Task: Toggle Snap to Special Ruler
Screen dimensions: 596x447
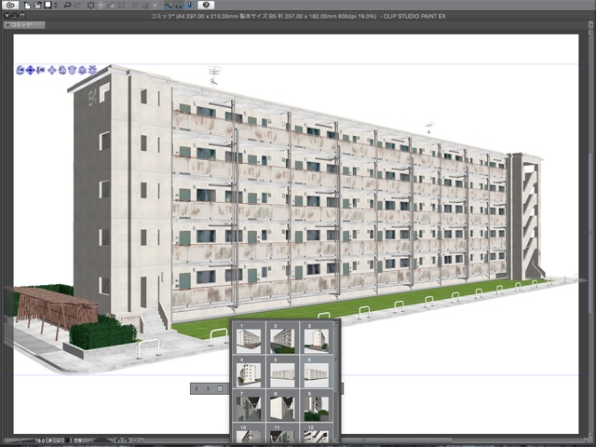Action: [179, 5]
